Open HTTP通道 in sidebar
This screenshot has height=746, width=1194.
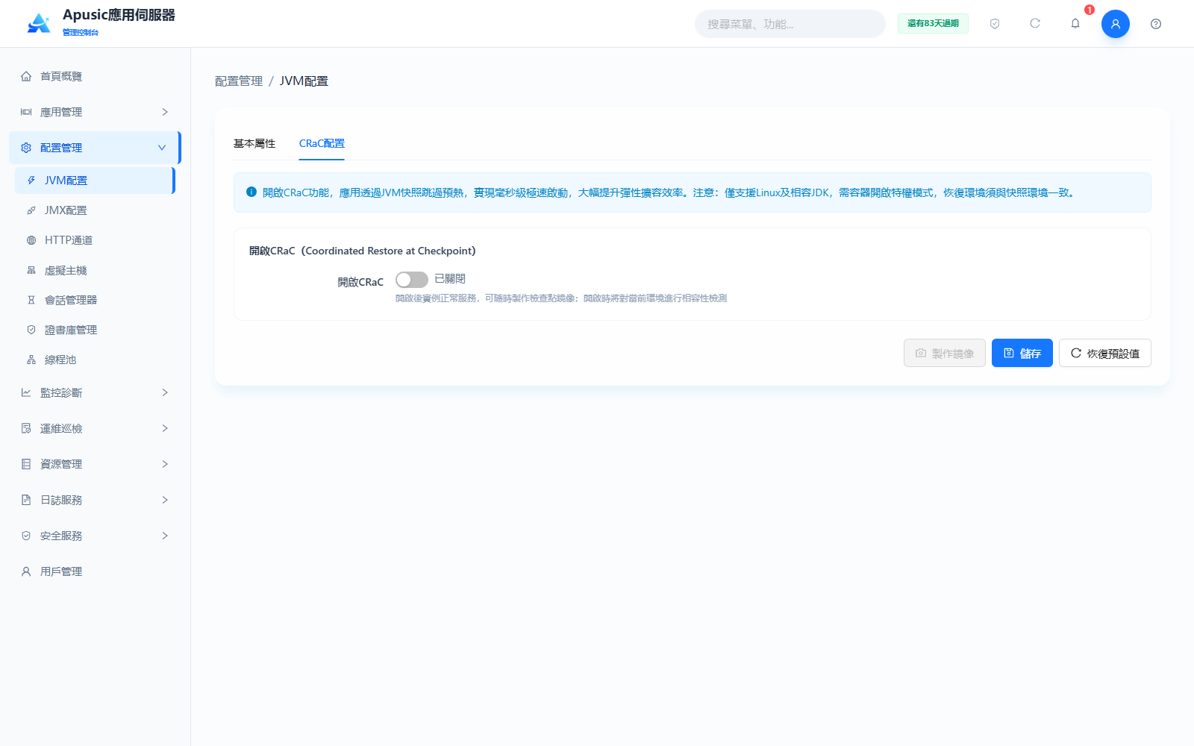click(x=94, y=240)
